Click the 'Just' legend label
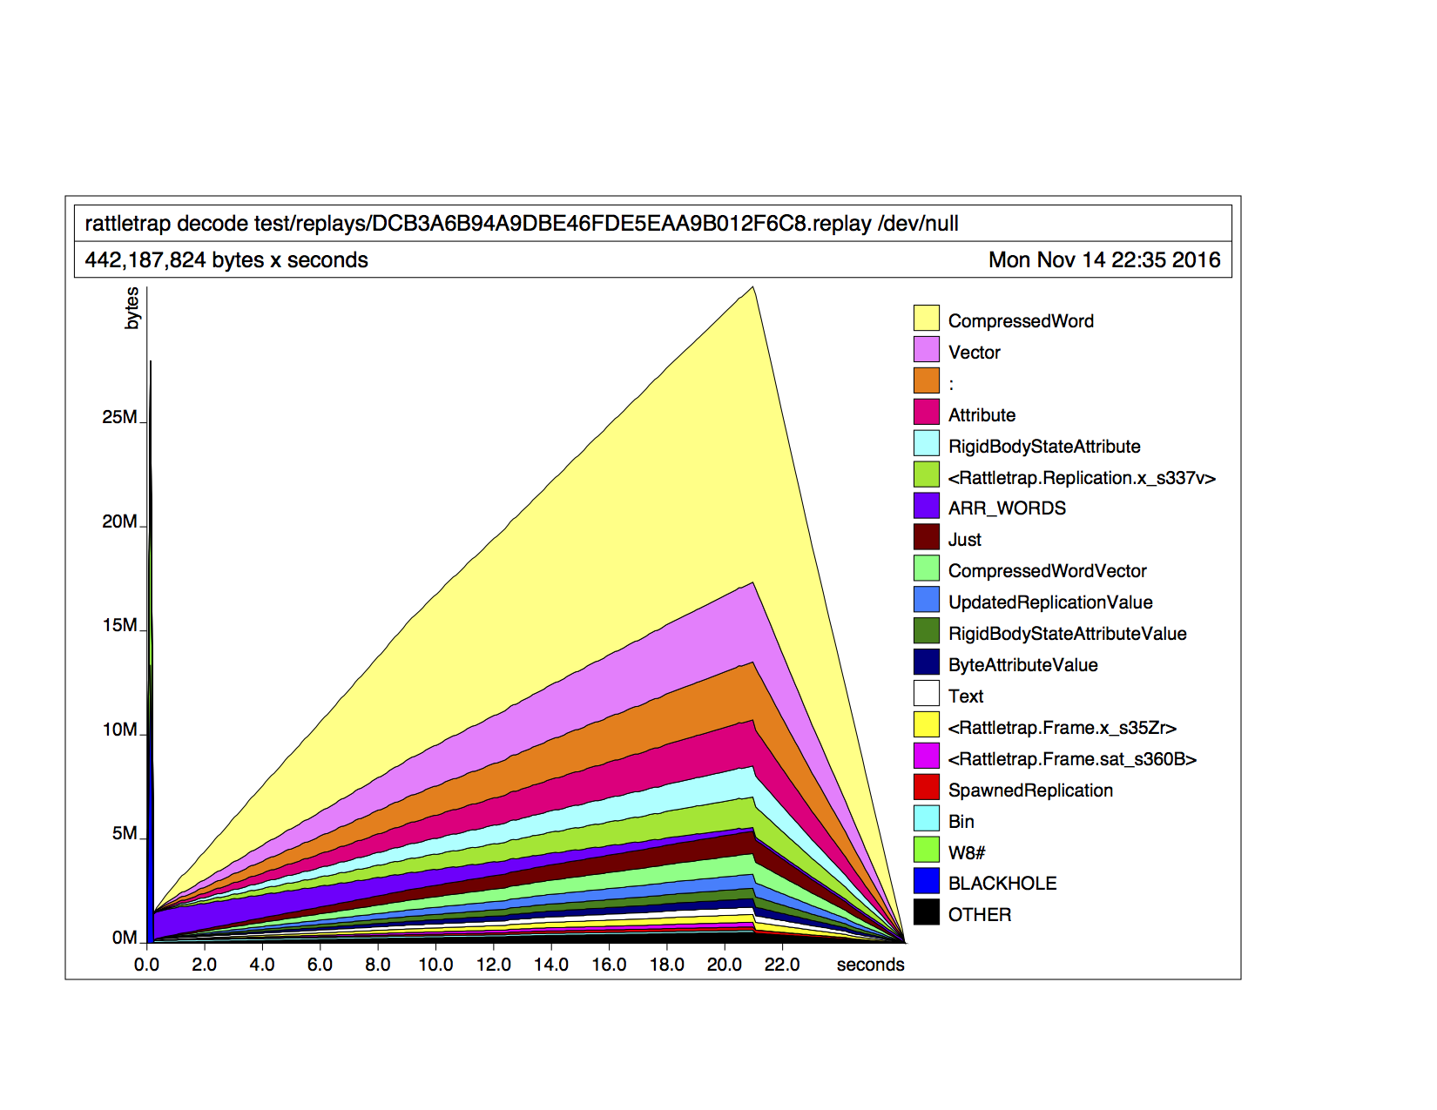 coord(965,540)
